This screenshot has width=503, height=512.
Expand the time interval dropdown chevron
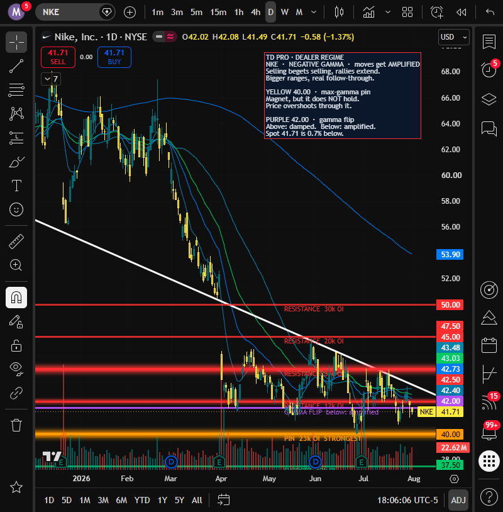[x=313, y=13]
